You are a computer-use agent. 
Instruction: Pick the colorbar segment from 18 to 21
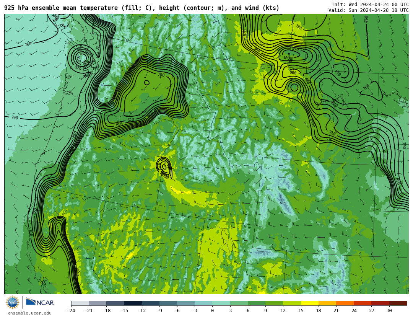(x=327, y=303)
